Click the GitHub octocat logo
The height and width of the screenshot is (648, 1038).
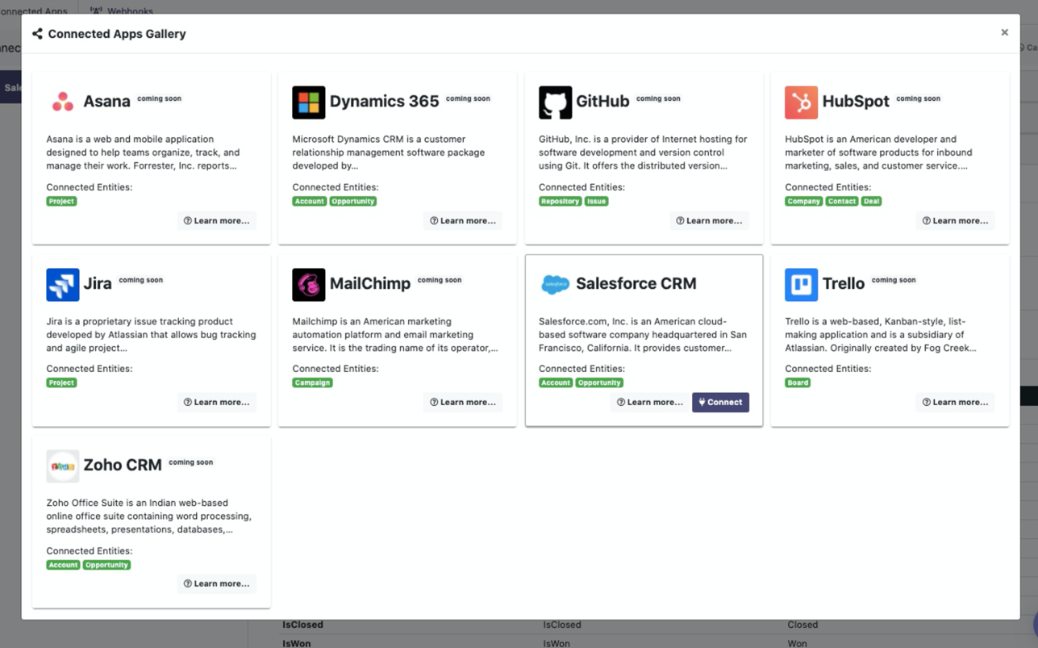coord(555,102)
